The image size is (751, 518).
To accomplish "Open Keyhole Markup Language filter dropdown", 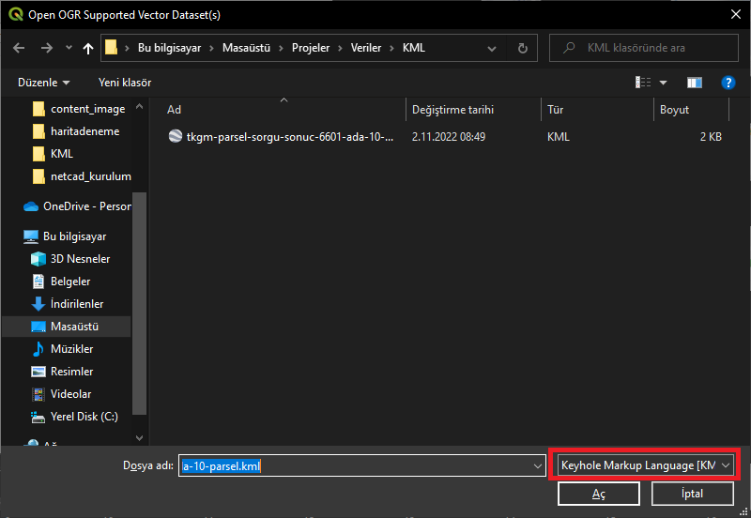I will 645,465.
